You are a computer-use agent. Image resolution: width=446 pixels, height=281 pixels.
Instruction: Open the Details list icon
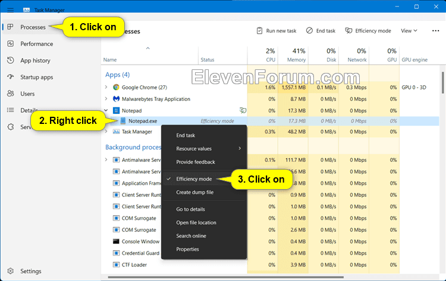[10, 110]
